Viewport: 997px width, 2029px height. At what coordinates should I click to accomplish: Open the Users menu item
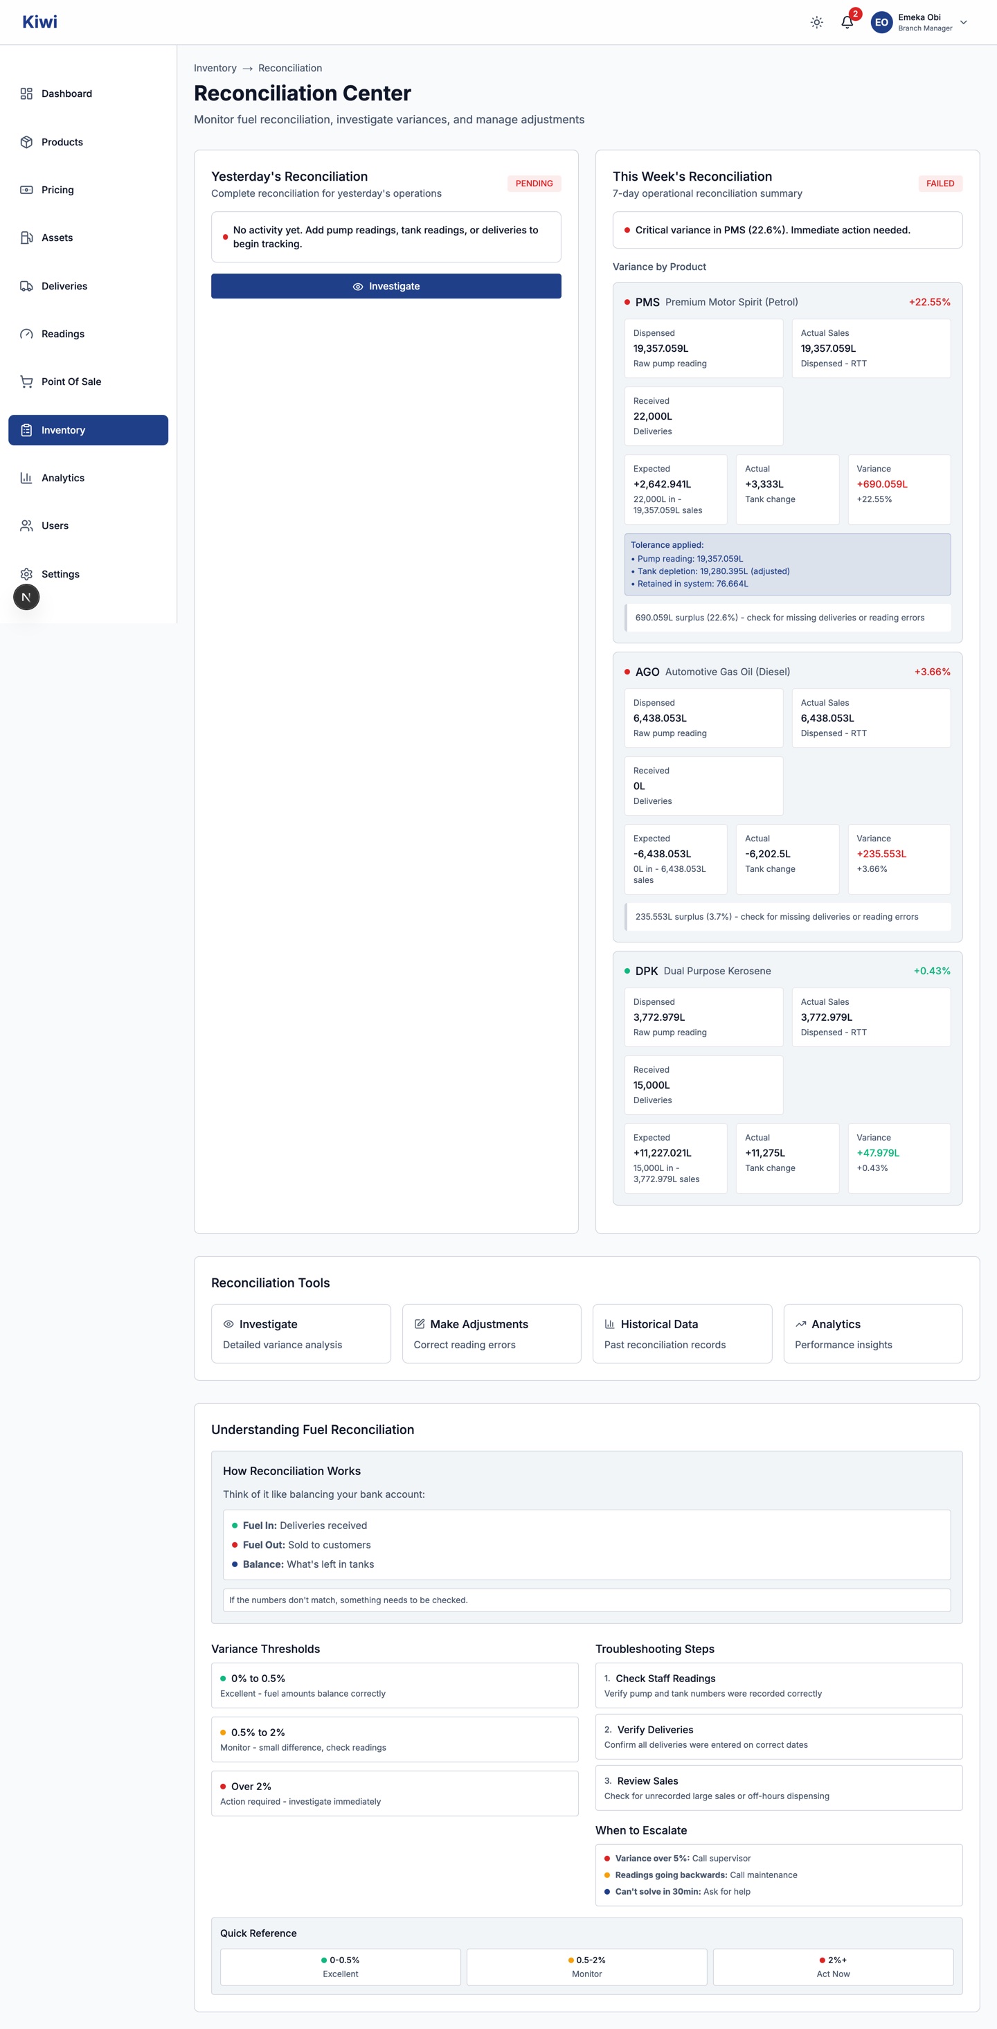88,526
